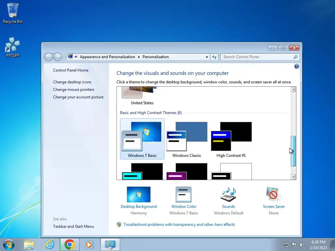This screenshot has width=335, height=251.
Task: Click the Desktop Background text link
Action: point(139,207)
